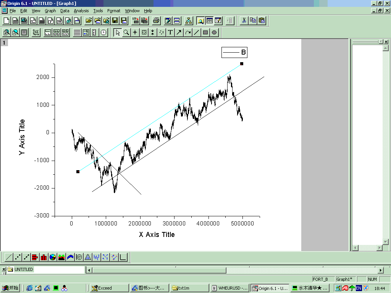Select the Rectangle drawing tool
This screenshot has height=293, width=391.
205,32
